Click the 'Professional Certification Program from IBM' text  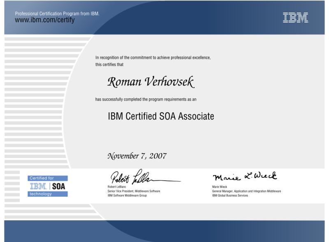(57, 14)
